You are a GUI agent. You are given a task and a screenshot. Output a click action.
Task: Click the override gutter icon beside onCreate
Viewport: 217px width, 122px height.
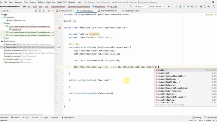(x=59, y=47)
